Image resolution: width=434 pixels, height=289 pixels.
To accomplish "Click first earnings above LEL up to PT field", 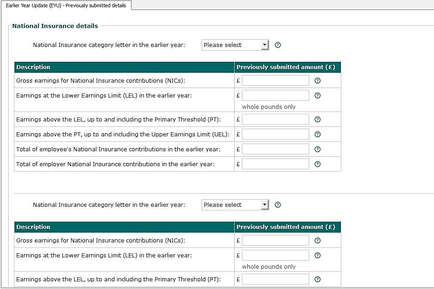I will [275, 119].
